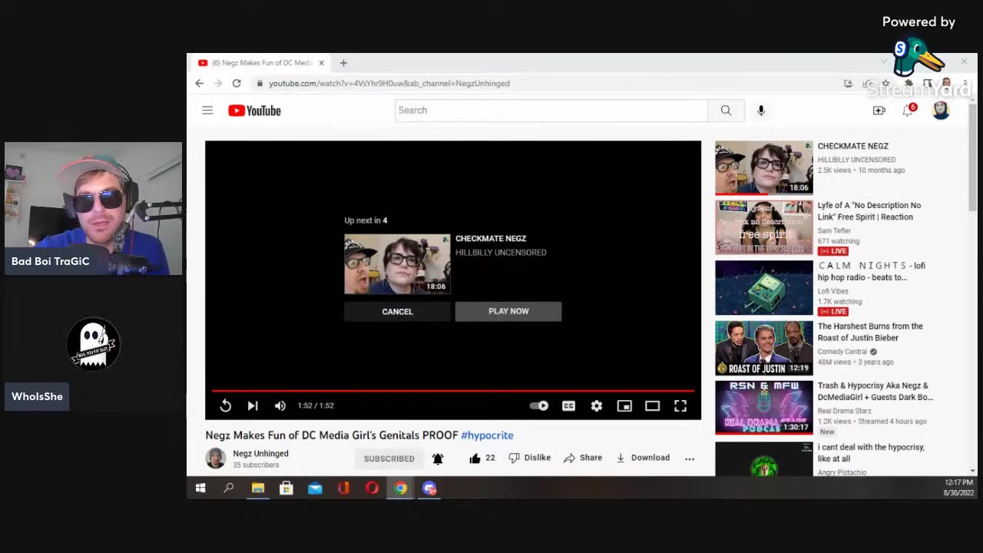Click the #hypocrite hashtag link
The image size is (983, 553).
click(x=487, y=435)
